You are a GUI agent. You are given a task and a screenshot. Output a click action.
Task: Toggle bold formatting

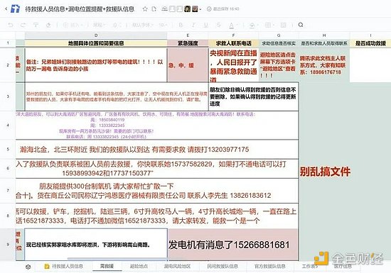[x=181, y=25]
